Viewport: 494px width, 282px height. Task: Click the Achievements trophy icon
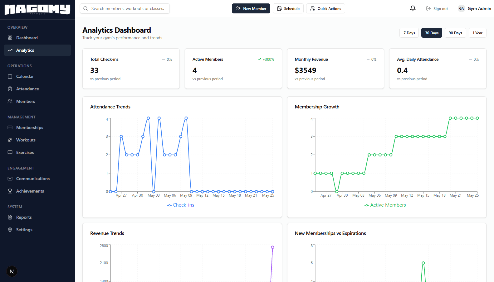click(10, 191)
